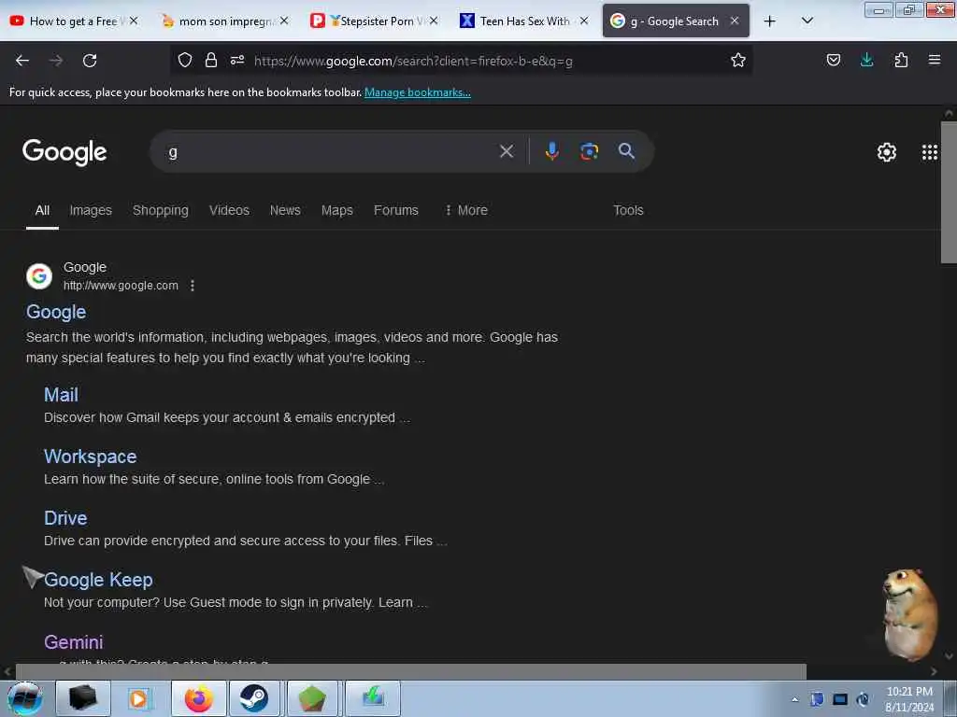Save to Pocket icon in toolbar
The image size is (957, 717).
click(x=833, y=60)
